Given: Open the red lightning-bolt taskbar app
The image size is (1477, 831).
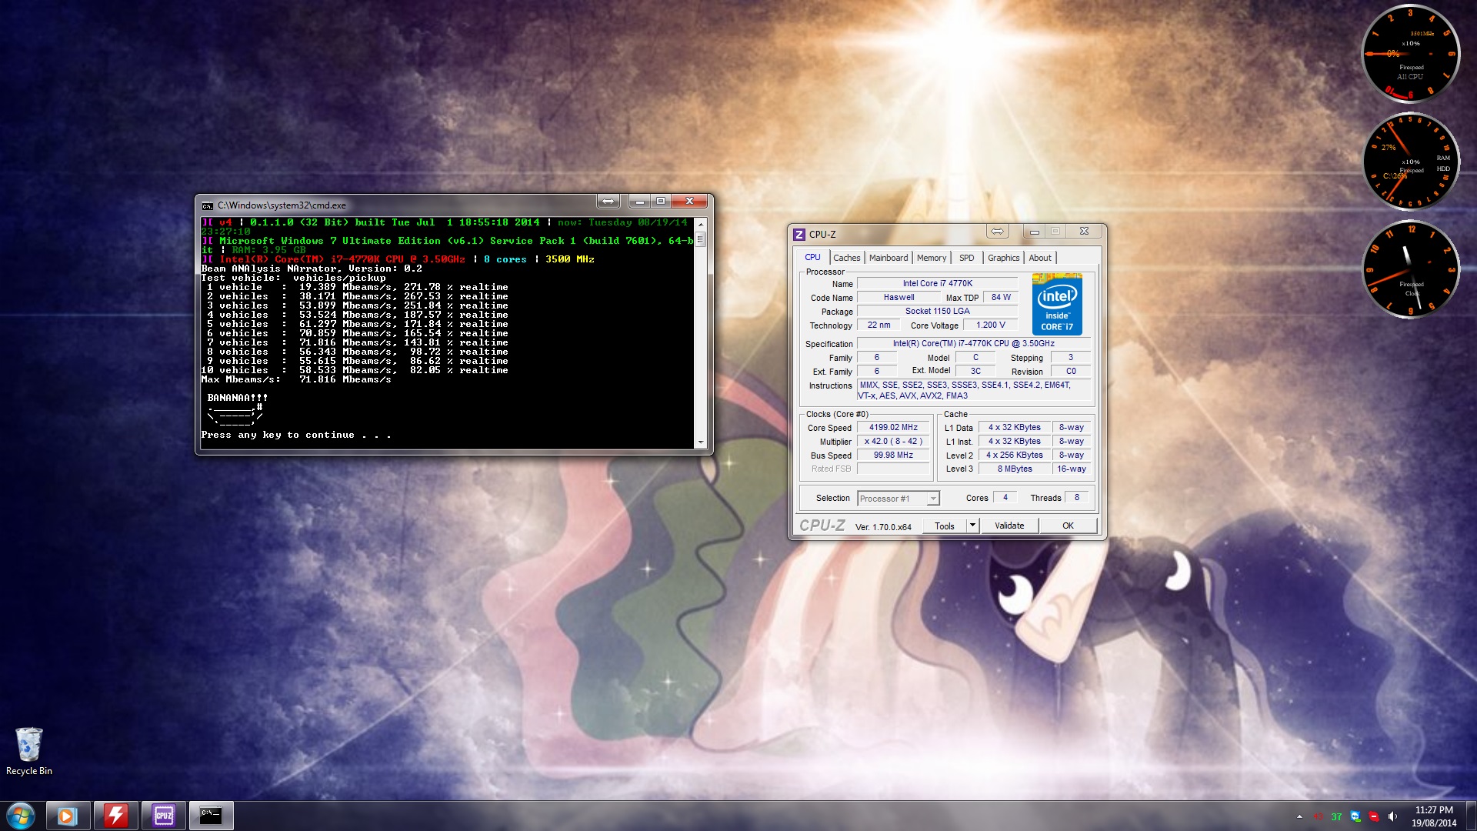Looking at the screenshot, I should (x=115, y=816).
